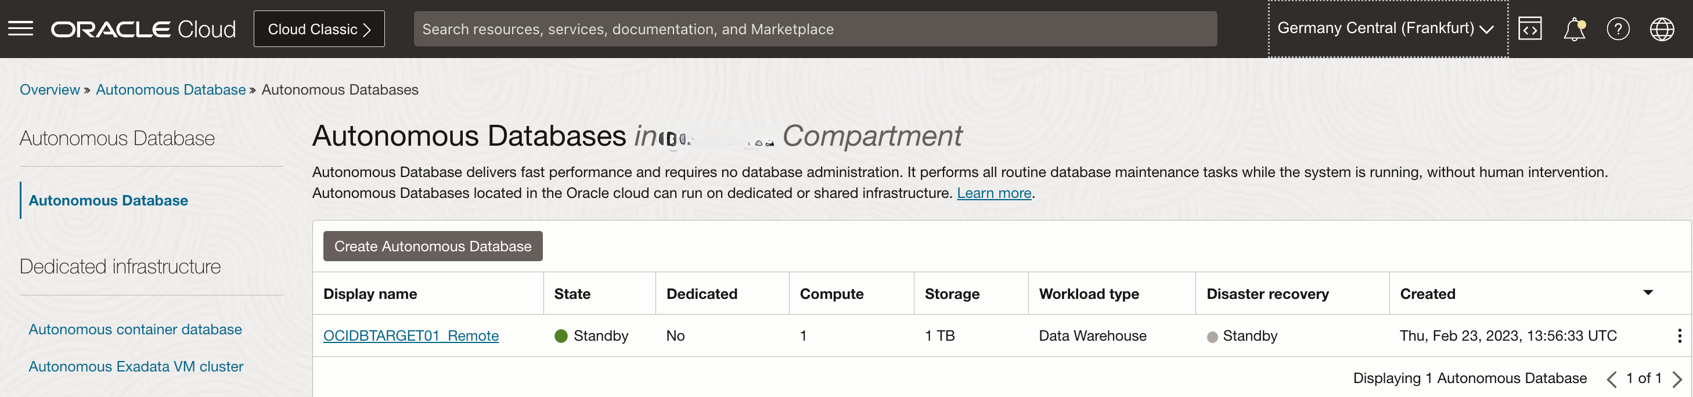Viewport: 1693px width, 397px height.
Task: Click Create Autonomous Database button
Action: pyautogui.click(x=433, y=246)
